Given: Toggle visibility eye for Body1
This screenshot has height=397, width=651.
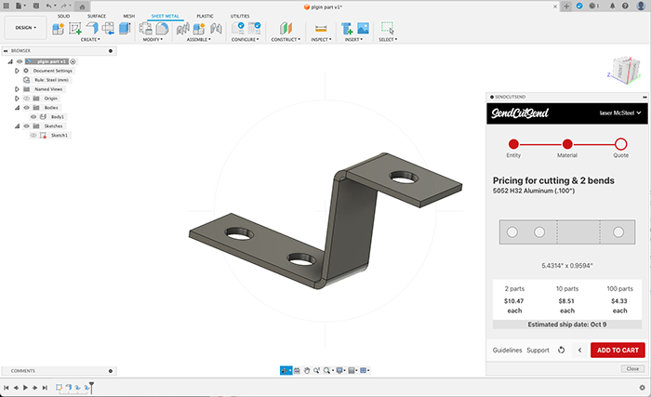Looking at the screenshot, I should coord(33,116).
